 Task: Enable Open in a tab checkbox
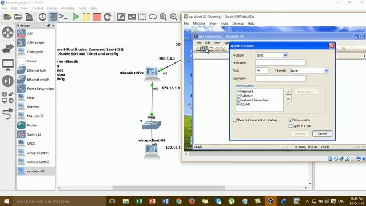(x=291, y=126)
